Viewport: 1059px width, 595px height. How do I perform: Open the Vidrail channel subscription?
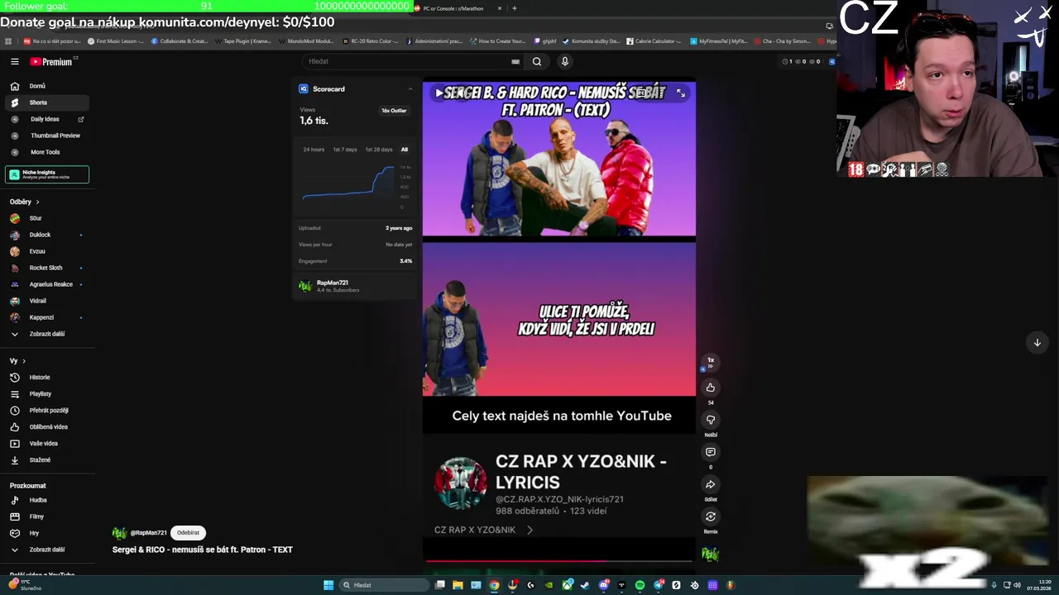tap(46, 301)
